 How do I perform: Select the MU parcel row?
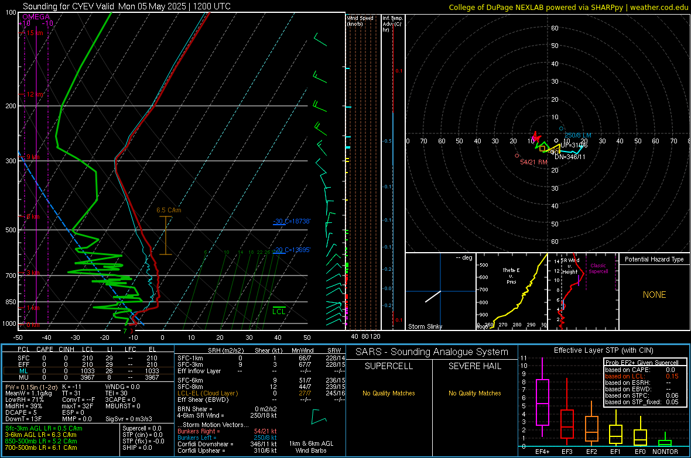88,377
